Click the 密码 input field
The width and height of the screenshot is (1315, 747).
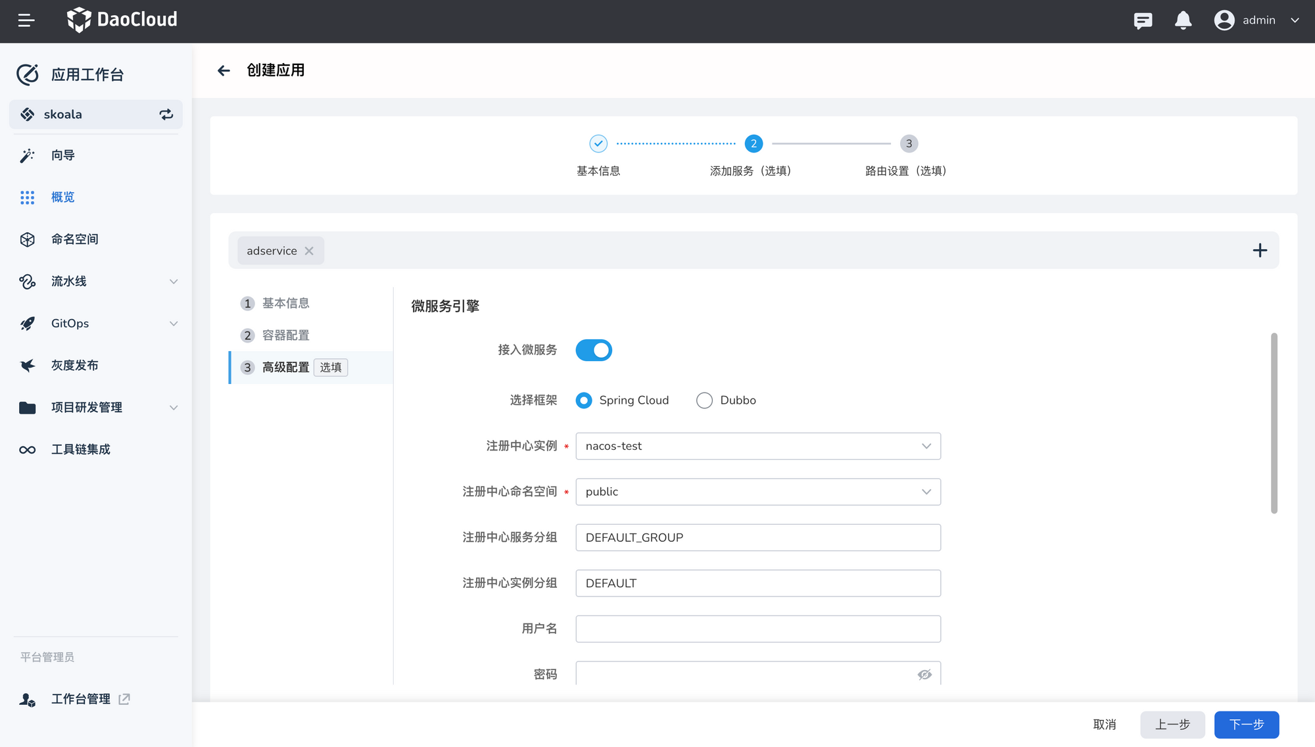coord(758,673)
